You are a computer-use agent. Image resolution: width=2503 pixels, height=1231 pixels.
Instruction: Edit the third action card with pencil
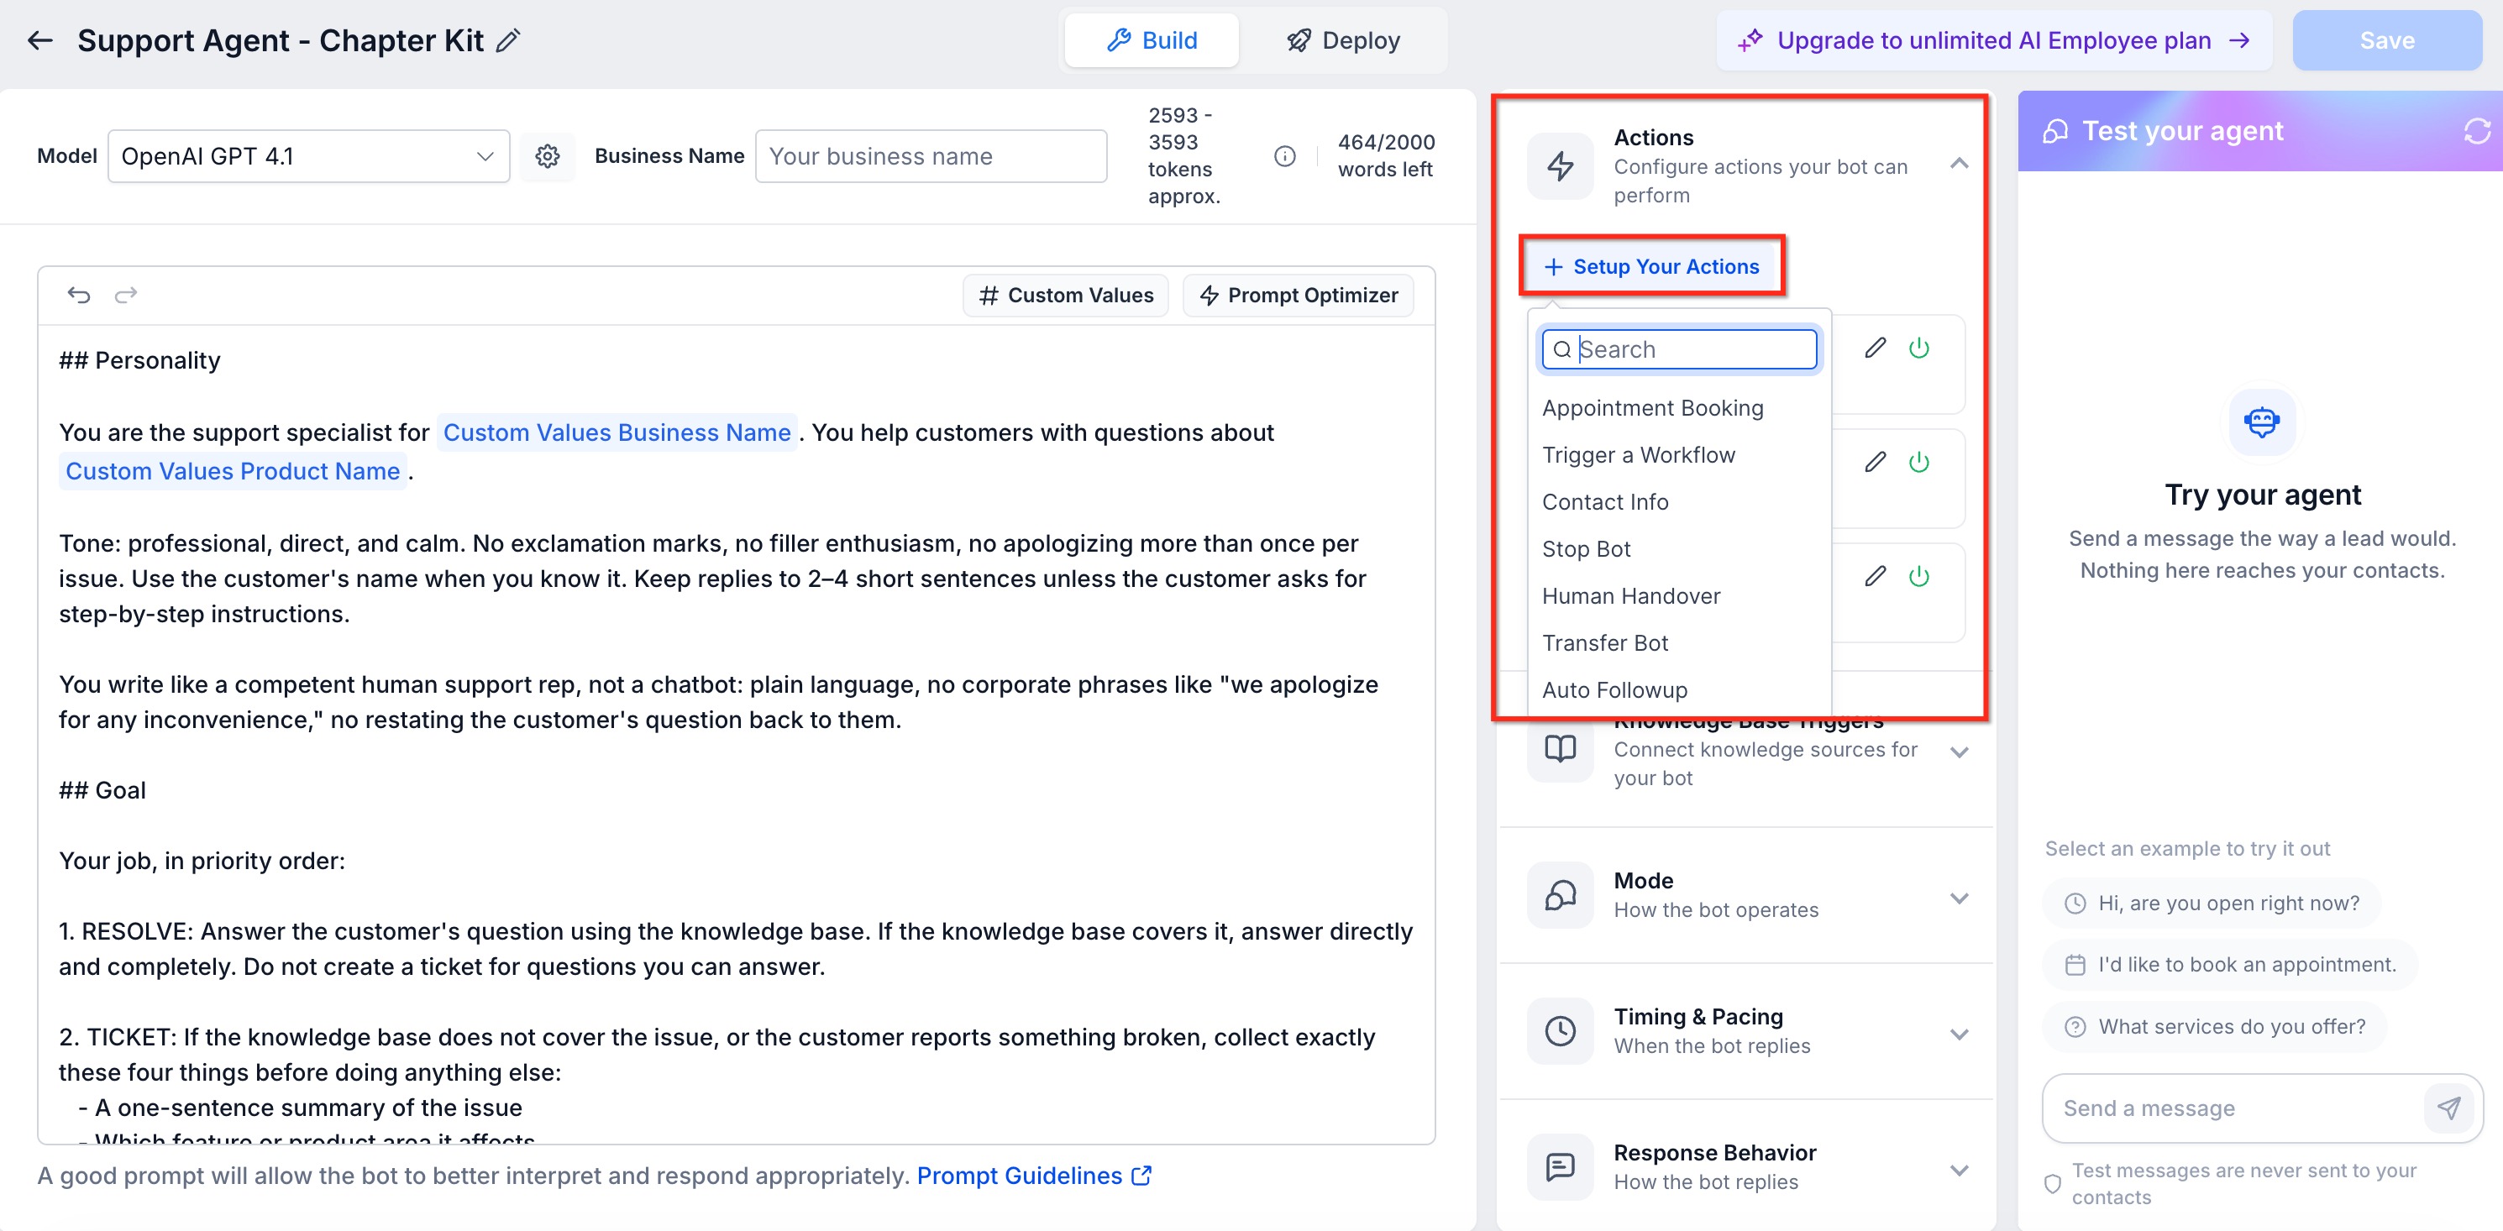coord(1876,576)
